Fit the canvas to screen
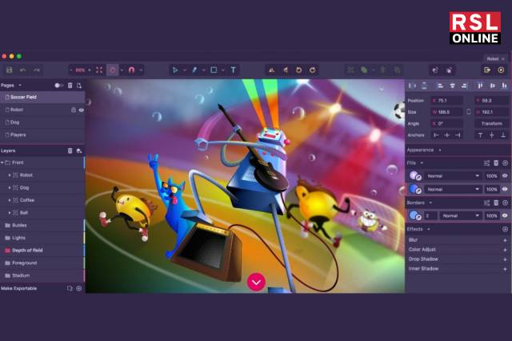This screenshot has width=512, height=341. click(x=99, y=70)
